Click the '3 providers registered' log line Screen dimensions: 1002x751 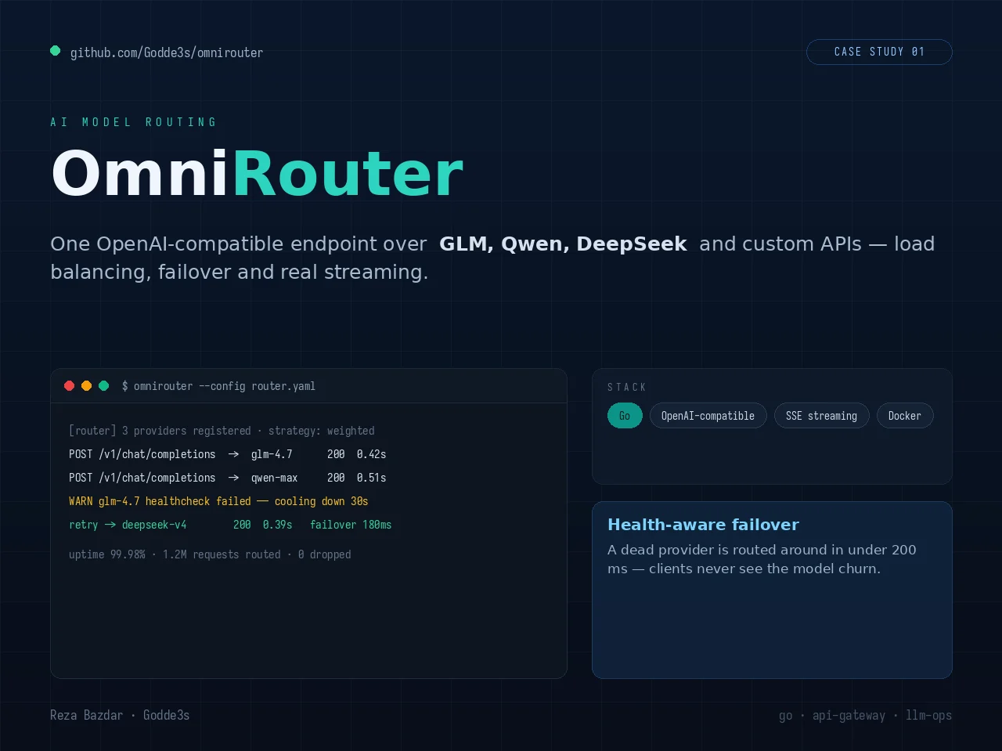(222, 431)
